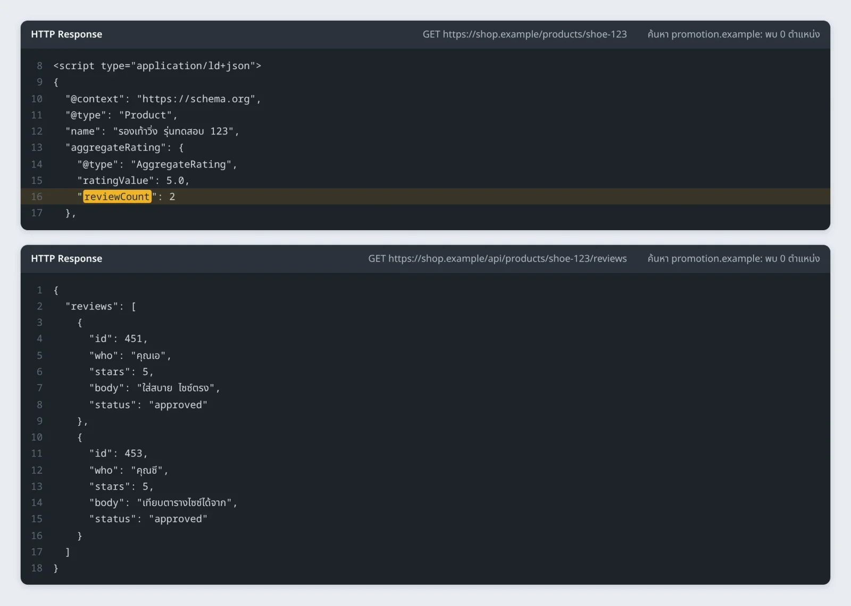The height and width of the screenshot is (606, 851).
Task: Click "status": "approved" of review 451
Action: tap(148, 405)
